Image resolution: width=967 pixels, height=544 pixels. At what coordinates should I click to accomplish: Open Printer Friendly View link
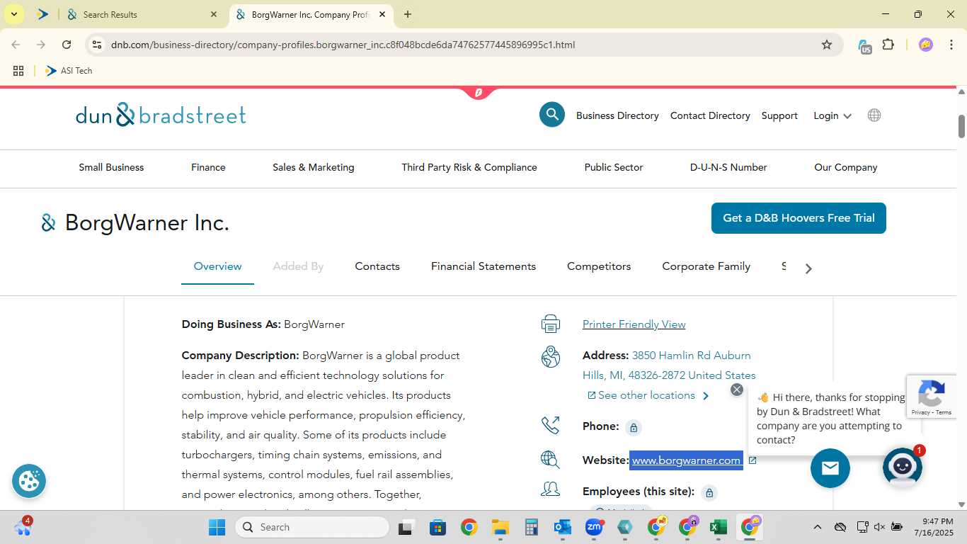pyautogui.click(x=634, y=324)
